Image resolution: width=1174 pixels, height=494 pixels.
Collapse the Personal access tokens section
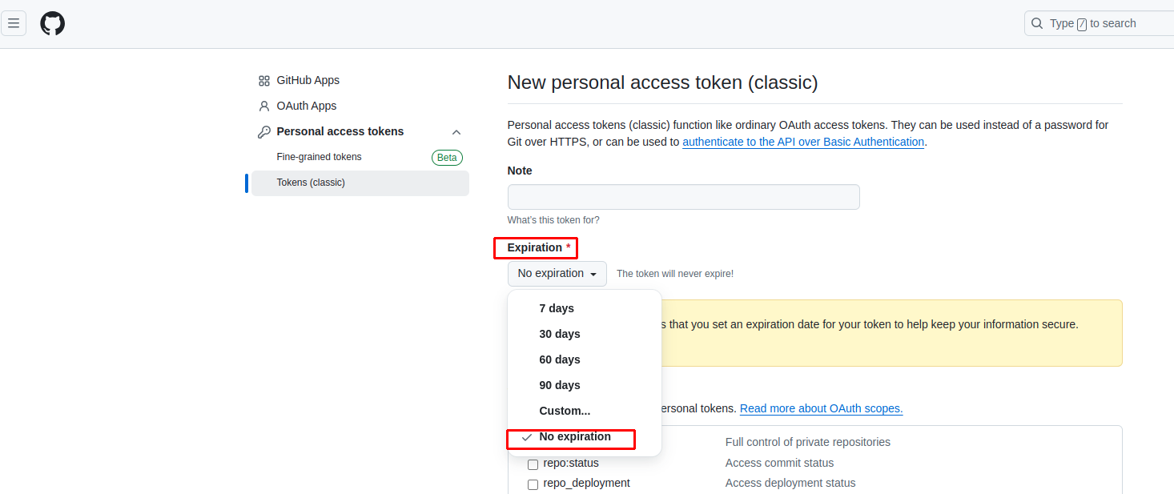pos(456,132)
